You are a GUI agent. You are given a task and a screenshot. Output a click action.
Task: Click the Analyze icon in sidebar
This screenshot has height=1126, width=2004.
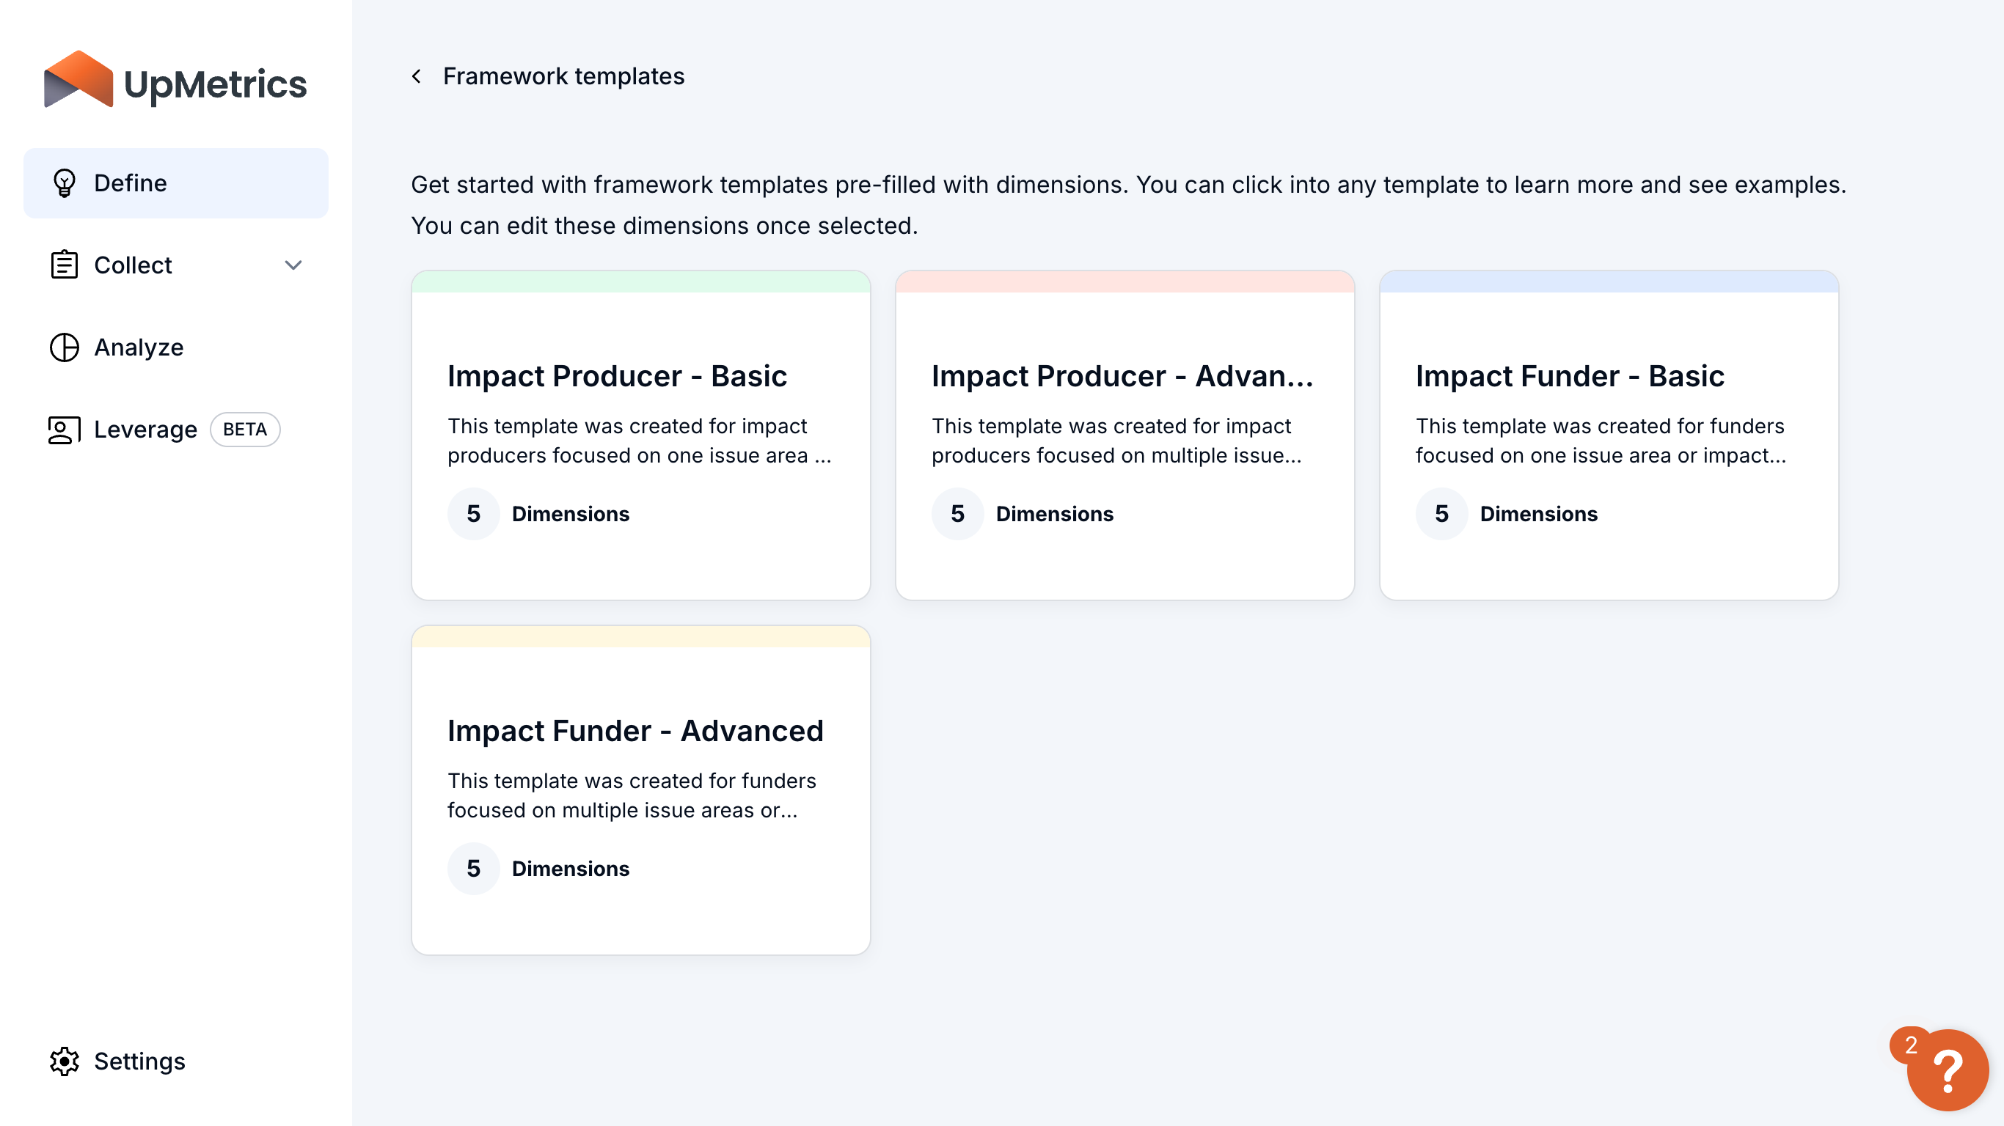(65, 347)
